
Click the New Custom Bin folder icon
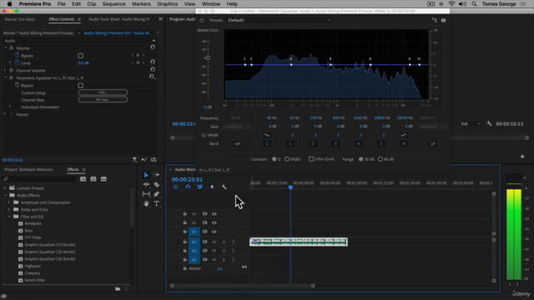click(x=118, y=289)
